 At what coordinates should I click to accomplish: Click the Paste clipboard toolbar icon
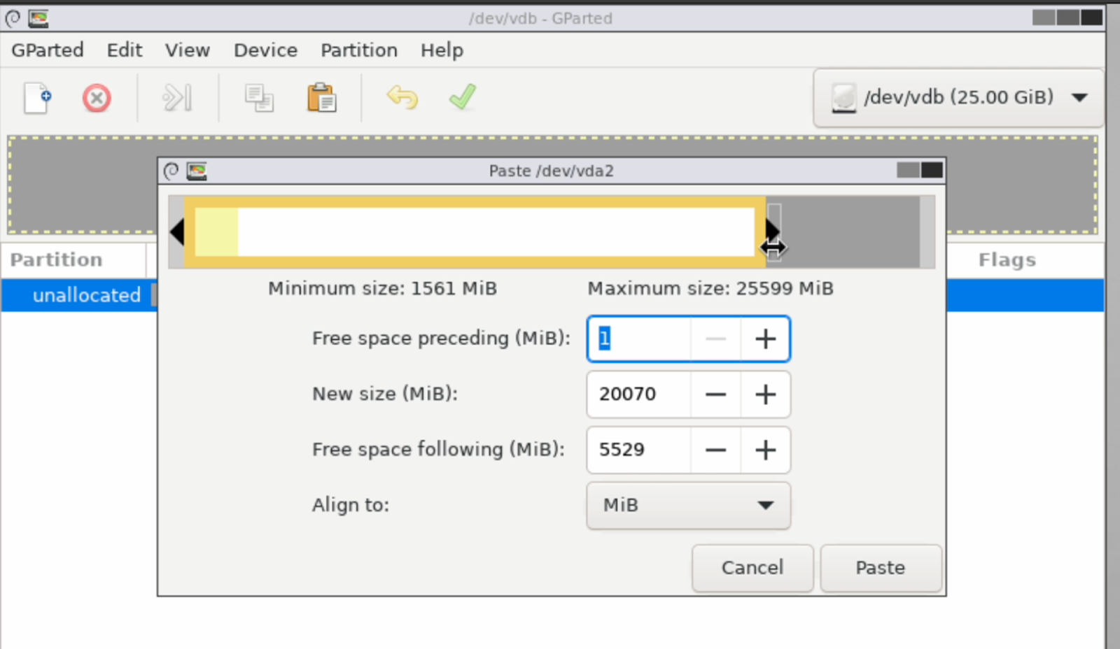(x=322, y=98)
